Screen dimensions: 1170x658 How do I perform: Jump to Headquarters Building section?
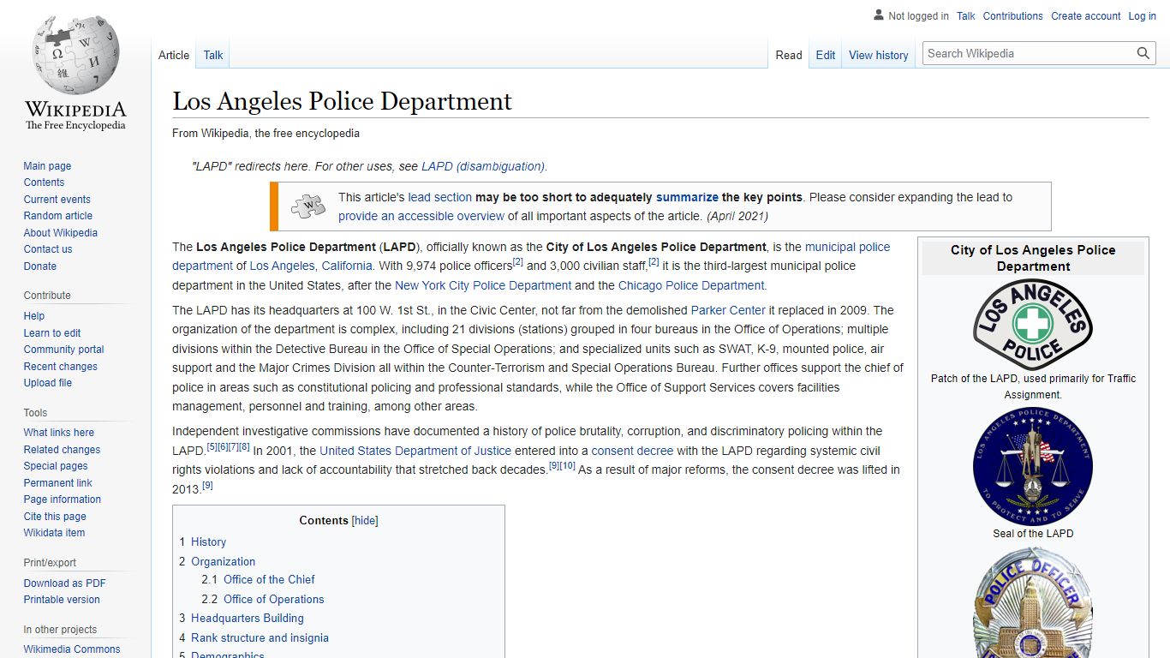247,619
